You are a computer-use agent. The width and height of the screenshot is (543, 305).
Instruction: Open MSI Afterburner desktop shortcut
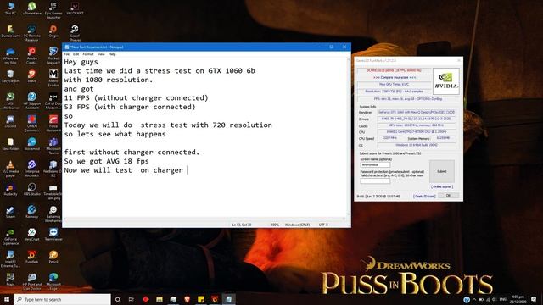(x=10, y=101)
